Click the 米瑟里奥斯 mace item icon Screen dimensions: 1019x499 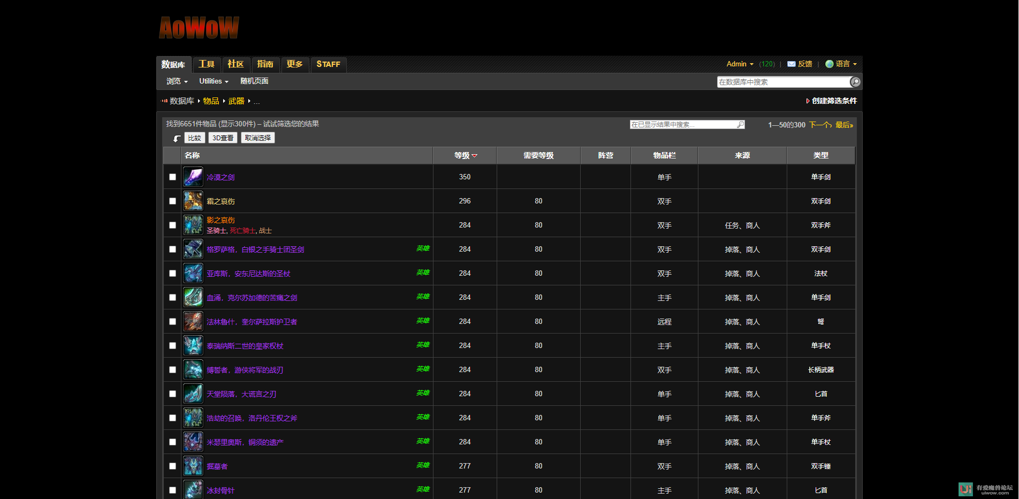[x=193, y=442]
